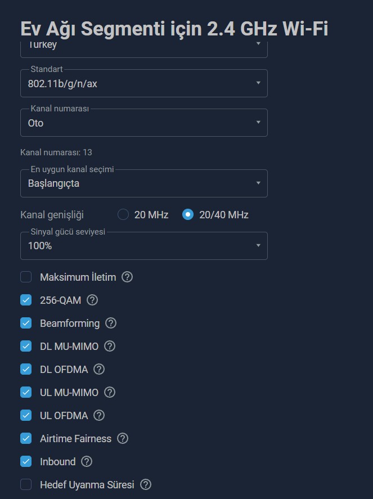Click UL MU-MIMO question mark icon
The image size is (373, 499).
[x=110, y=392]
